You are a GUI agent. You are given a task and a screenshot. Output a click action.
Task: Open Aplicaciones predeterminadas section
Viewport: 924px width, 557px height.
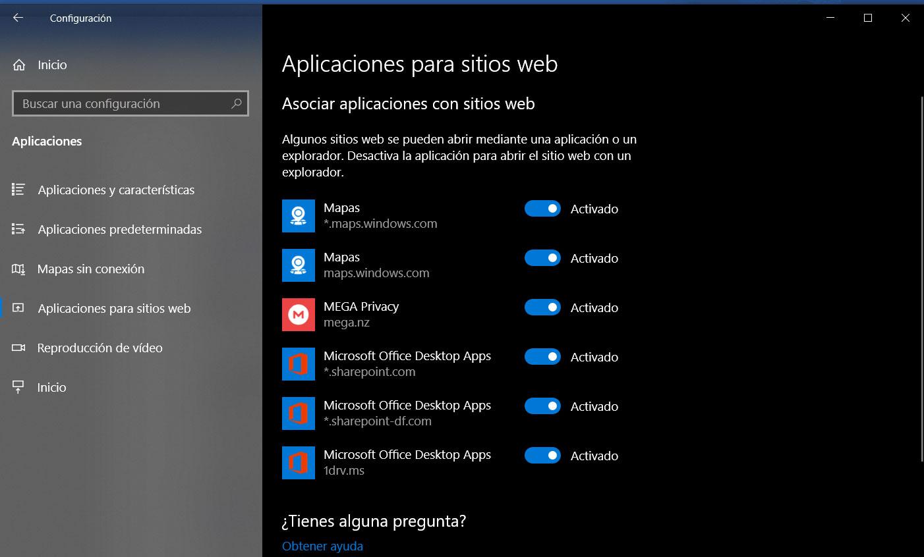tap(130, 229)
